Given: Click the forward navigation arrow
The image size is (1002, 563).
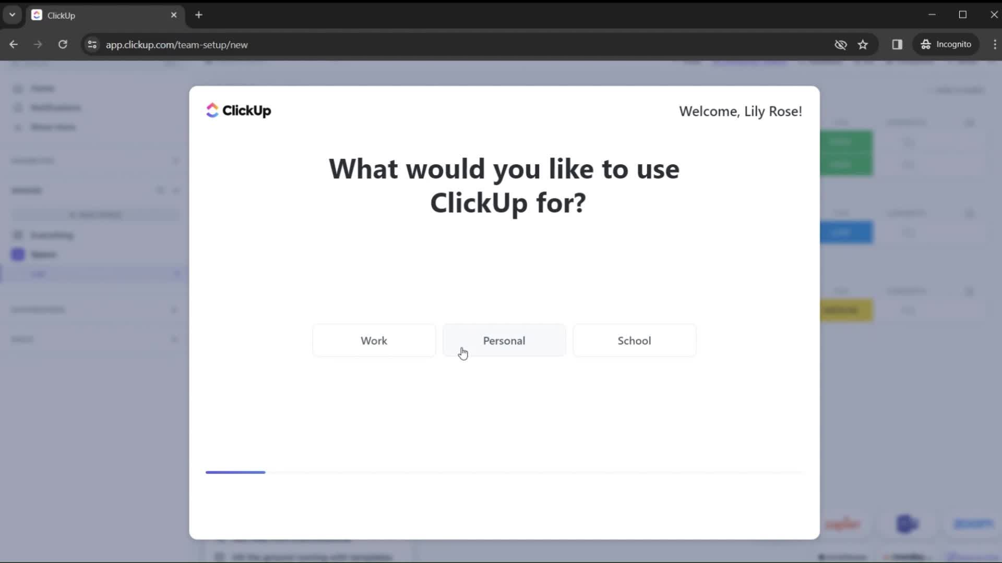Looking at the screenshot, I should click(38, 45).
